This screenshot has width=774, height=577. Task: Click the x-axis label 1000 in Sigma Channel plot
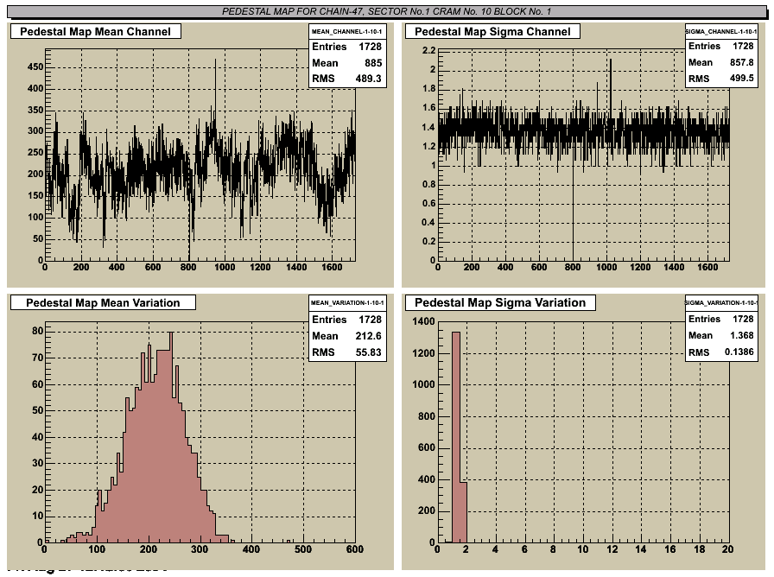(606, 267)
